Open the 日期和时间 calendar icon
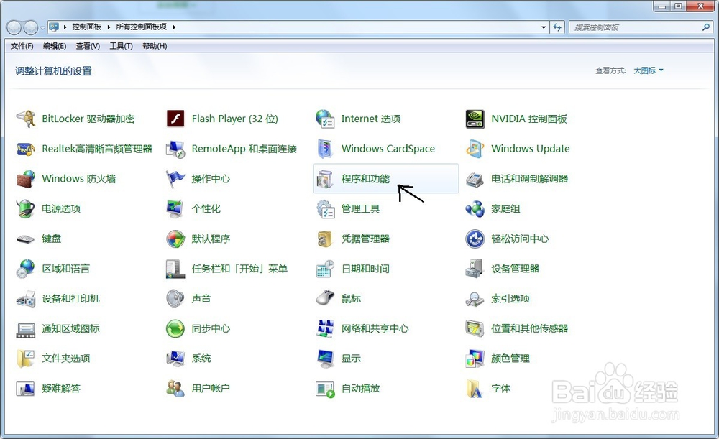This screenshot has height=439, width=719. click(325, 269)
